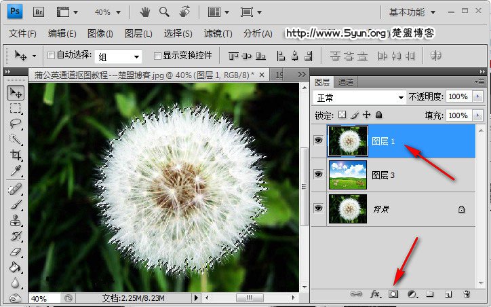Enable the 自动选择 checkbox
Viewport: 491px width, 307px height.
52,56
